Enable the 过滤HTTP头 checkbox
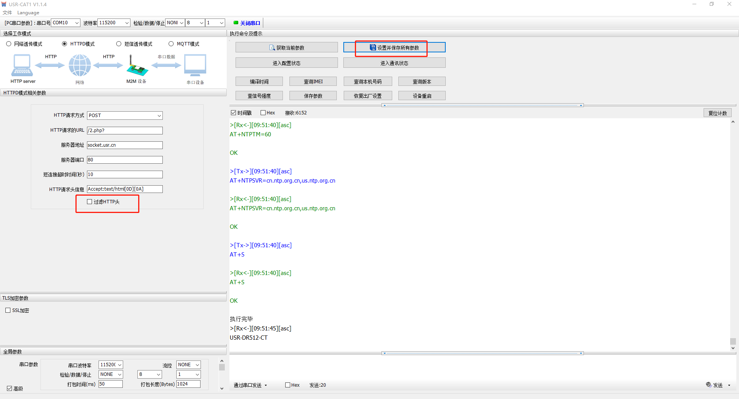739x399 pixels. pyautogui.click(x=90, y=202)
